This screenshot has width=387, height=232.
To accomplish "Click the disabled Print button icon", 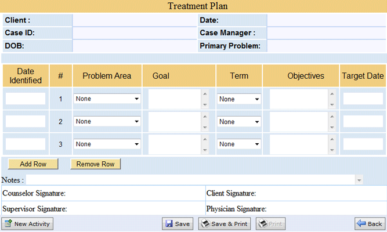I will point(262,224).
